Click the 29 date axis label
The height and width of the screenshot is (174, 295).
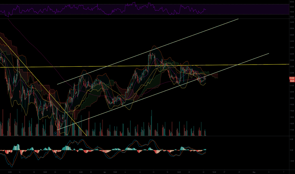239,172
